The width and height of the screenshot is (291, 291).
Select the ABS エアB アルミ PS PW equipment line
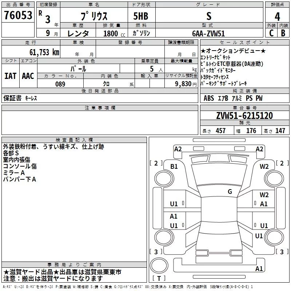233,98
